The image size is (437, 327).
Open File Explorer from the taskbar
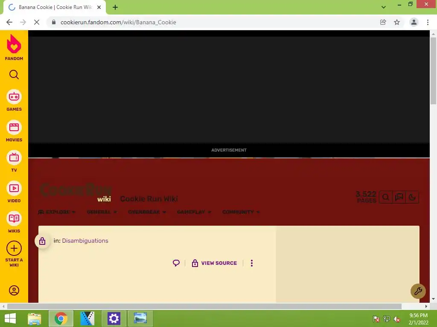pos(35,318)
